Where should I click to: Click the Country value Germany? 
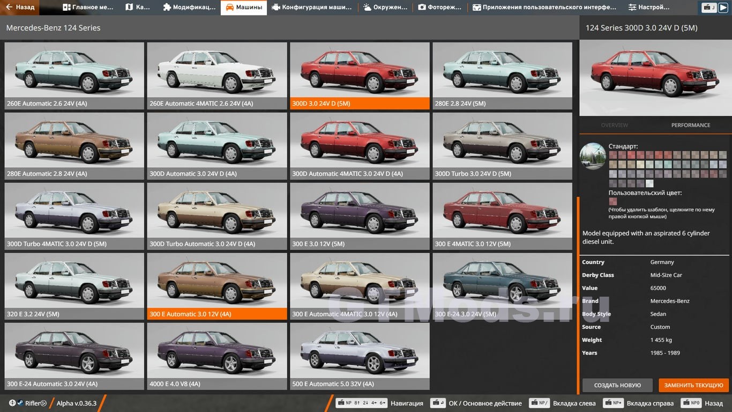662,262
